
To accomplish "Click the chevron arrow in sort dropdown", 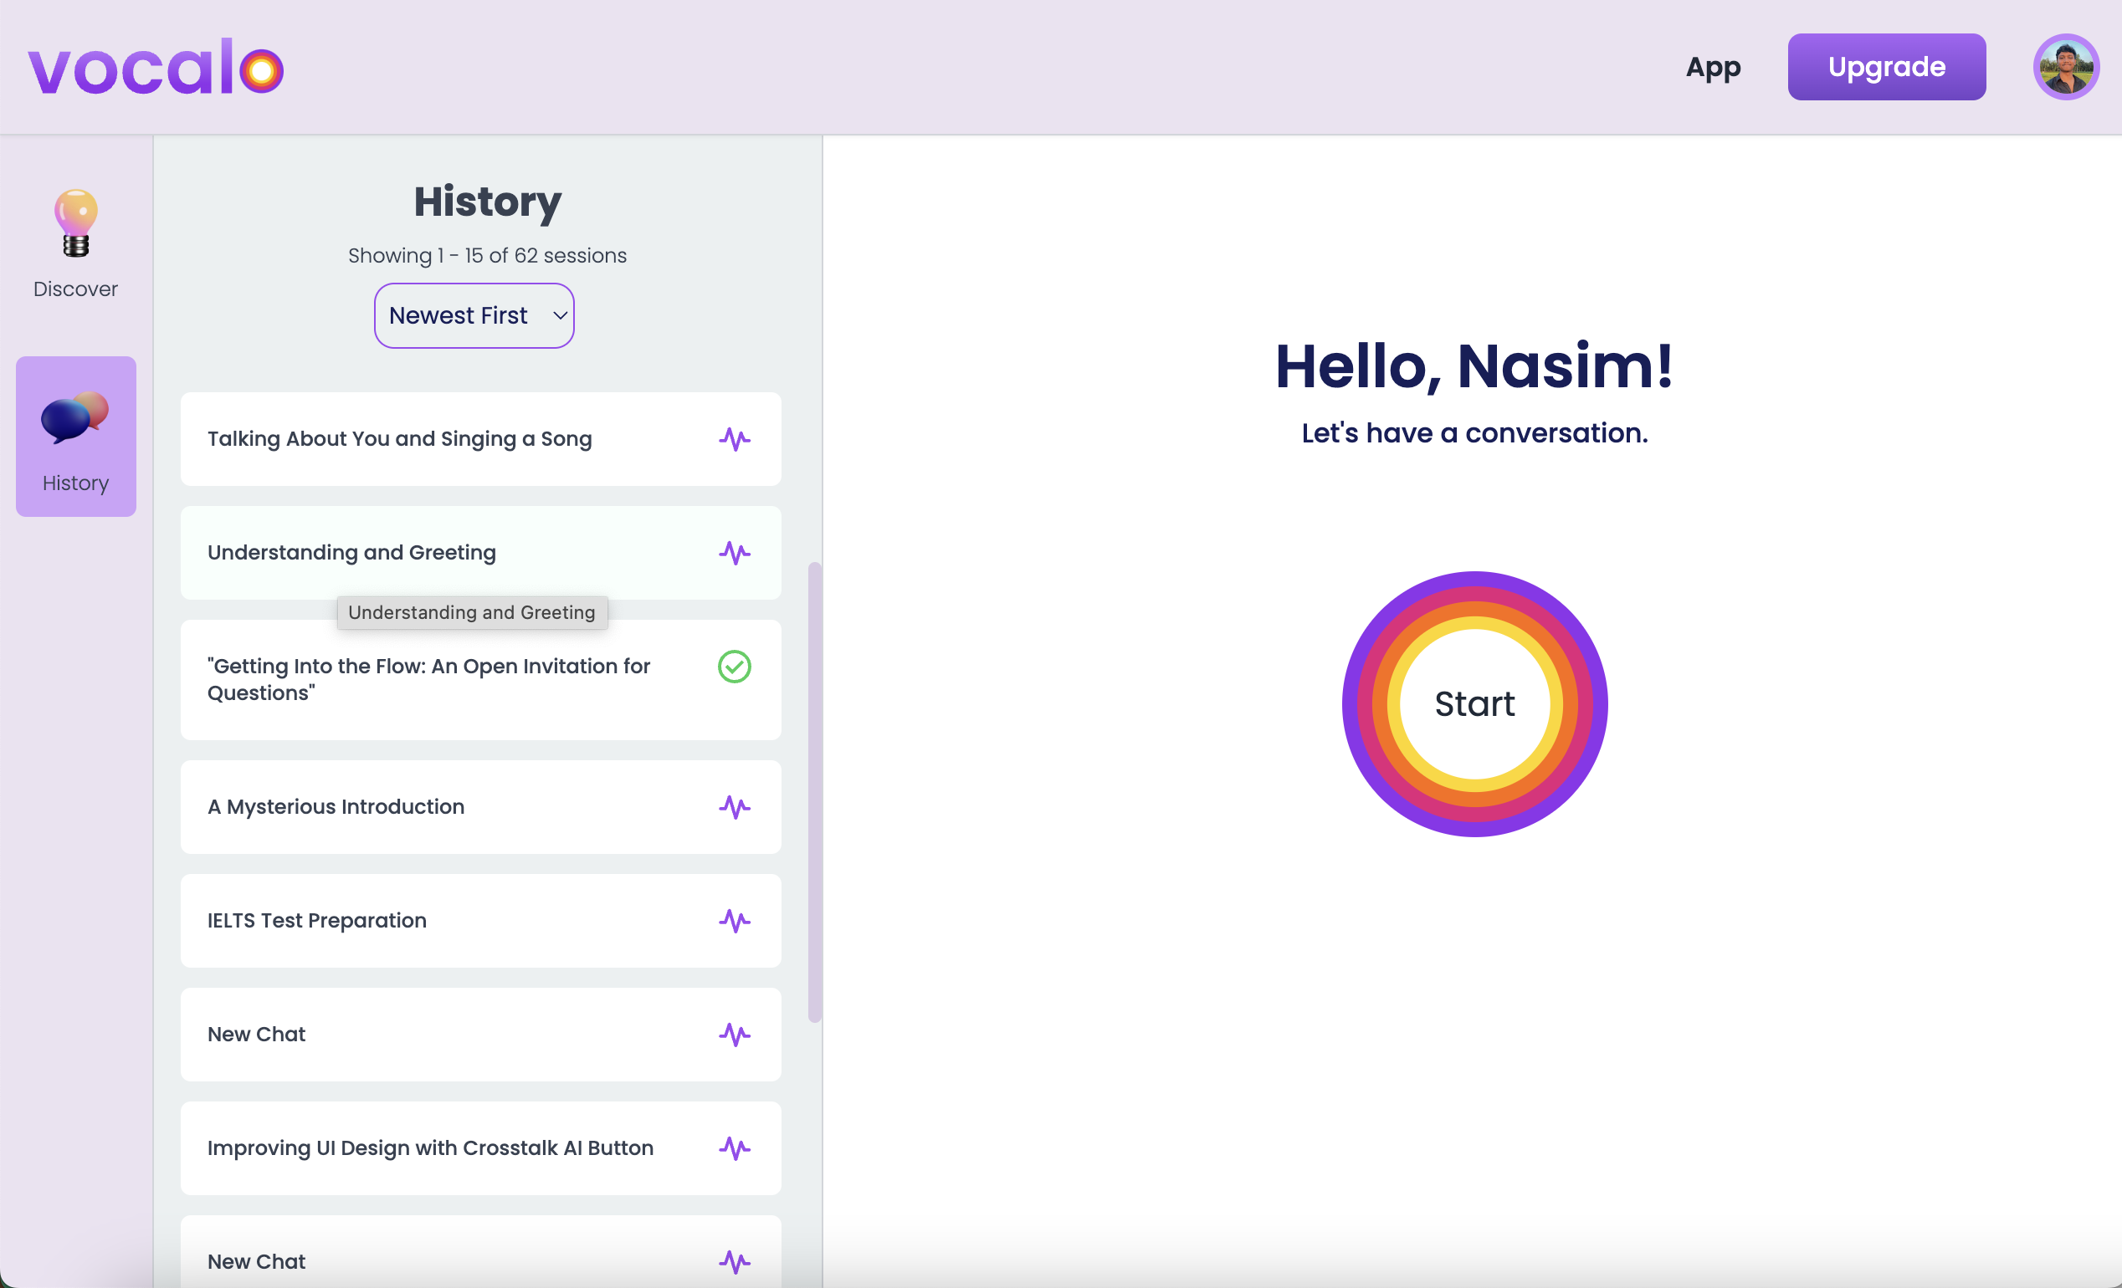I will 560,316.
